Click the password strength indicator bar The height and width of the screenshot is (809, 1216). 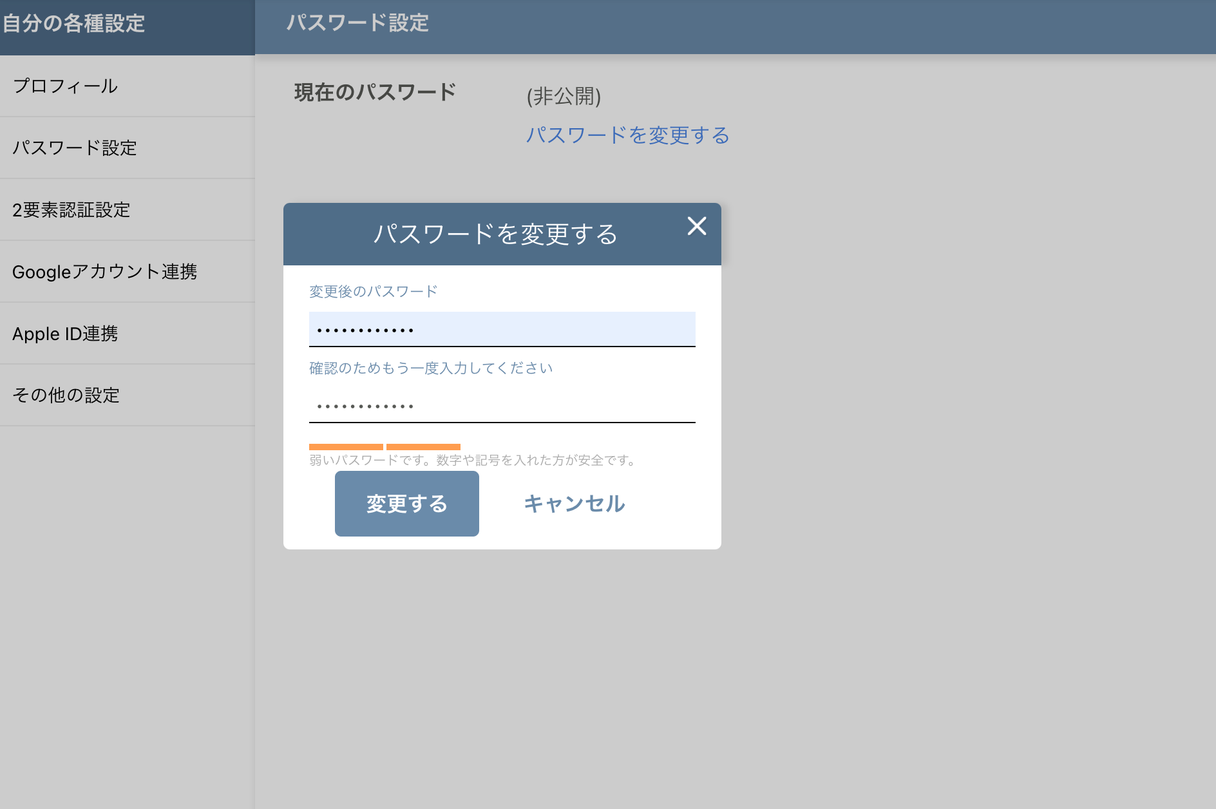(x=384, y=446)
